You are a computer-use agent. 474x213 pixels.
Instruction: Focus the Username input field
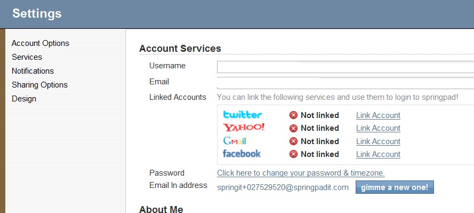coord(346,67)
